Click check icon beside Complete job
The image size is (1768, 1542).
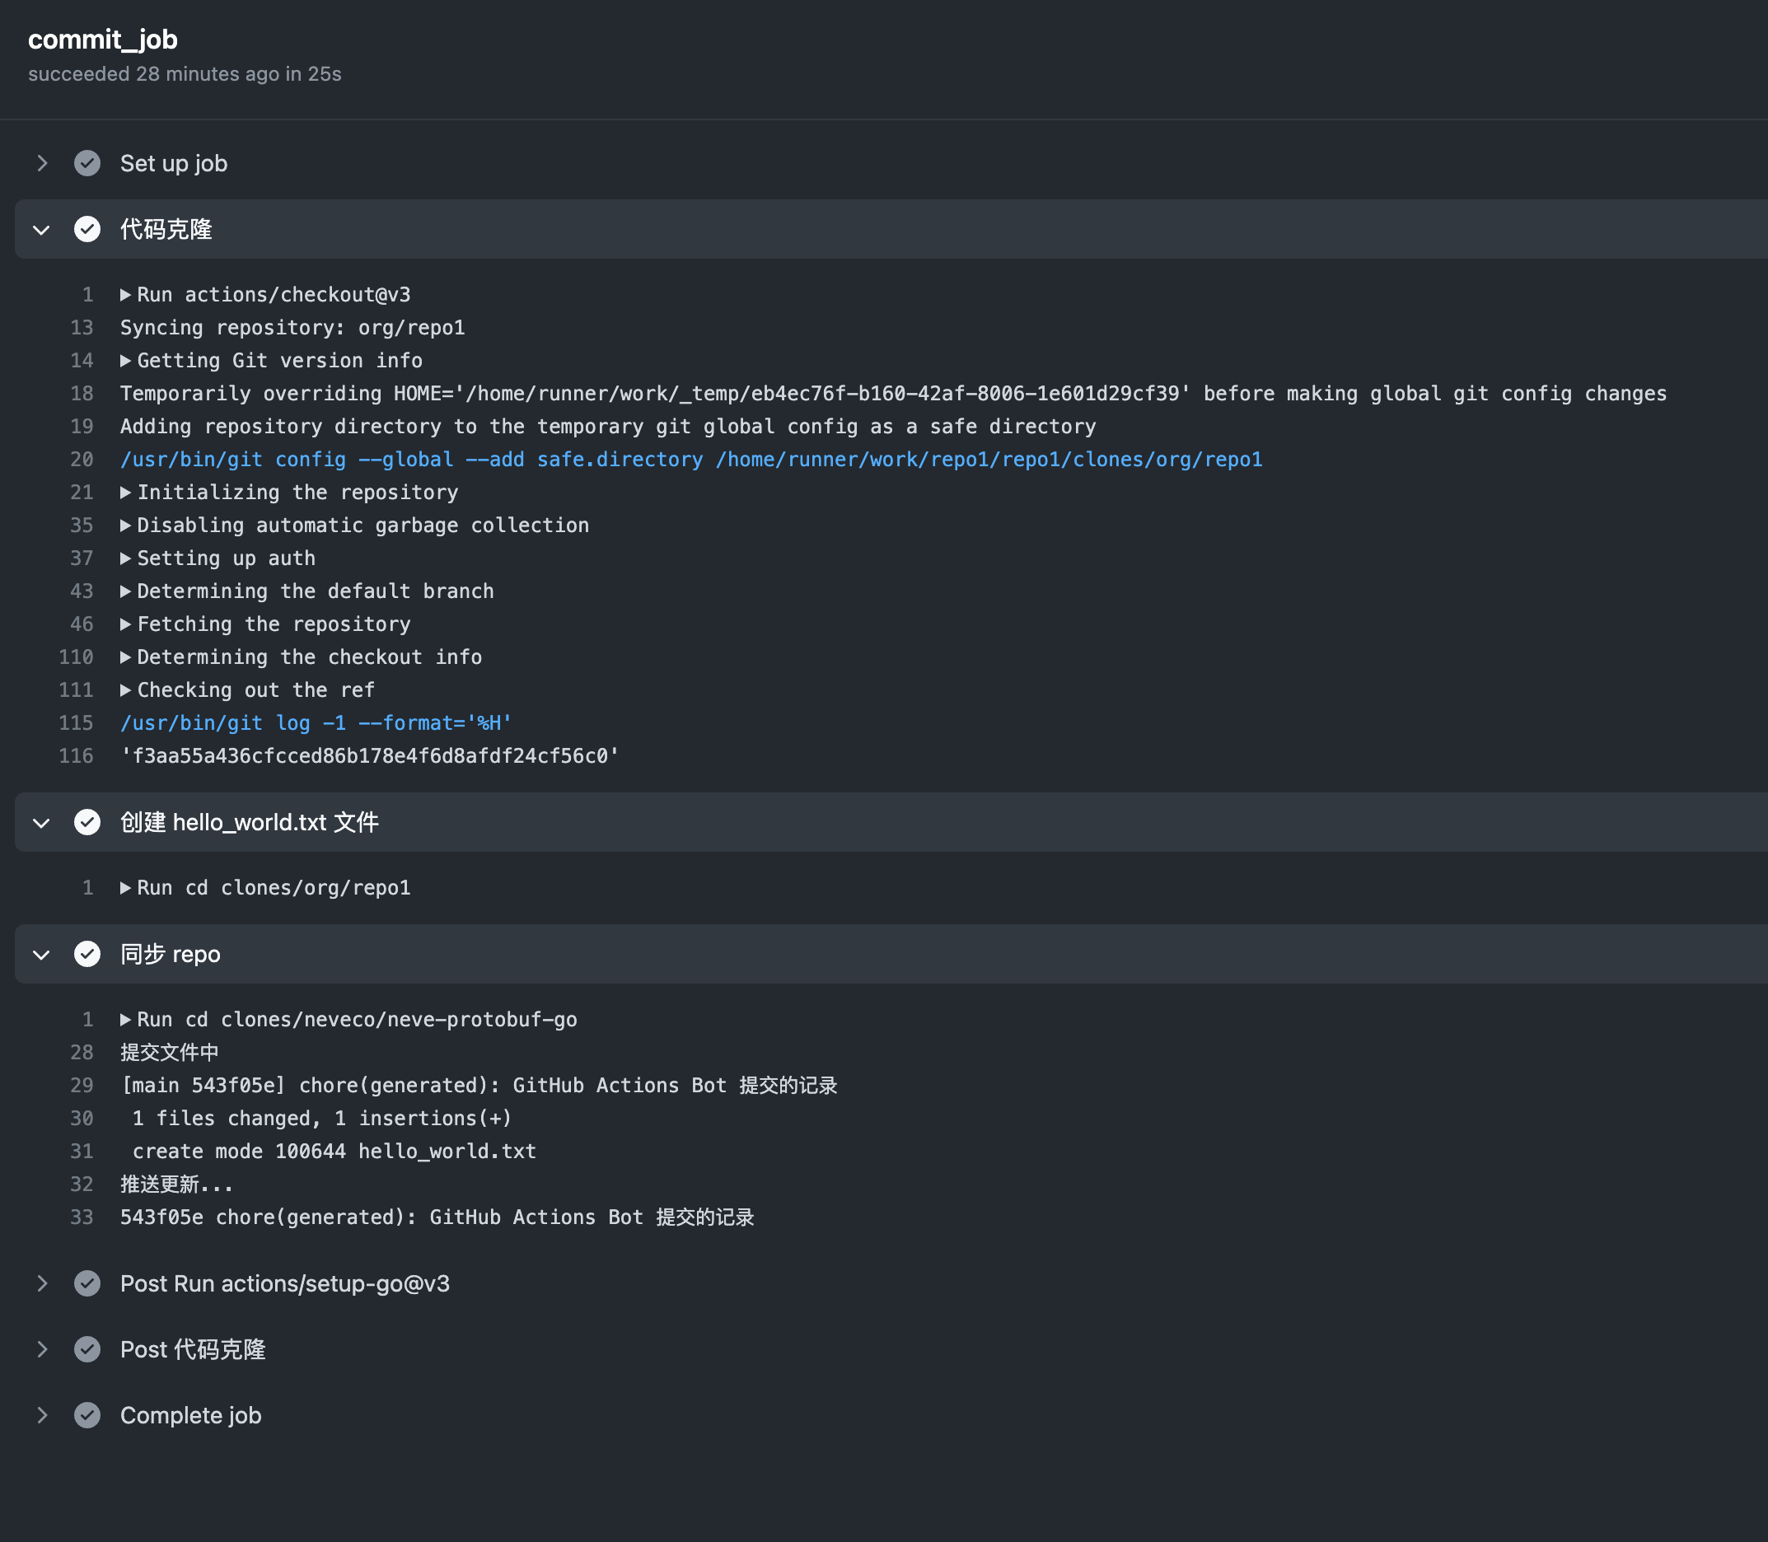tap(87, 1415)
